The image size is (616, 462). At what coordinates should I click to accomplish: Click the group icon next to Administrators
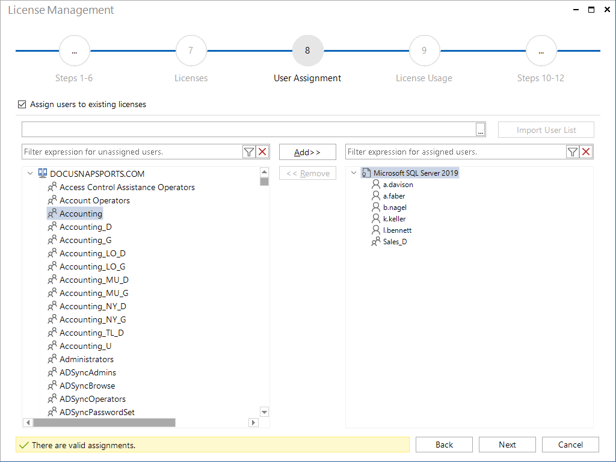[x=52, y=359]
